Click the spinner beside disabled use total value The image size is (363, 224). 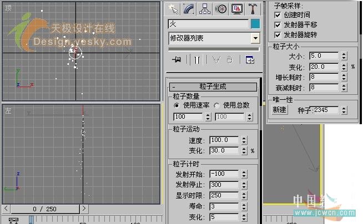[249, 117]
